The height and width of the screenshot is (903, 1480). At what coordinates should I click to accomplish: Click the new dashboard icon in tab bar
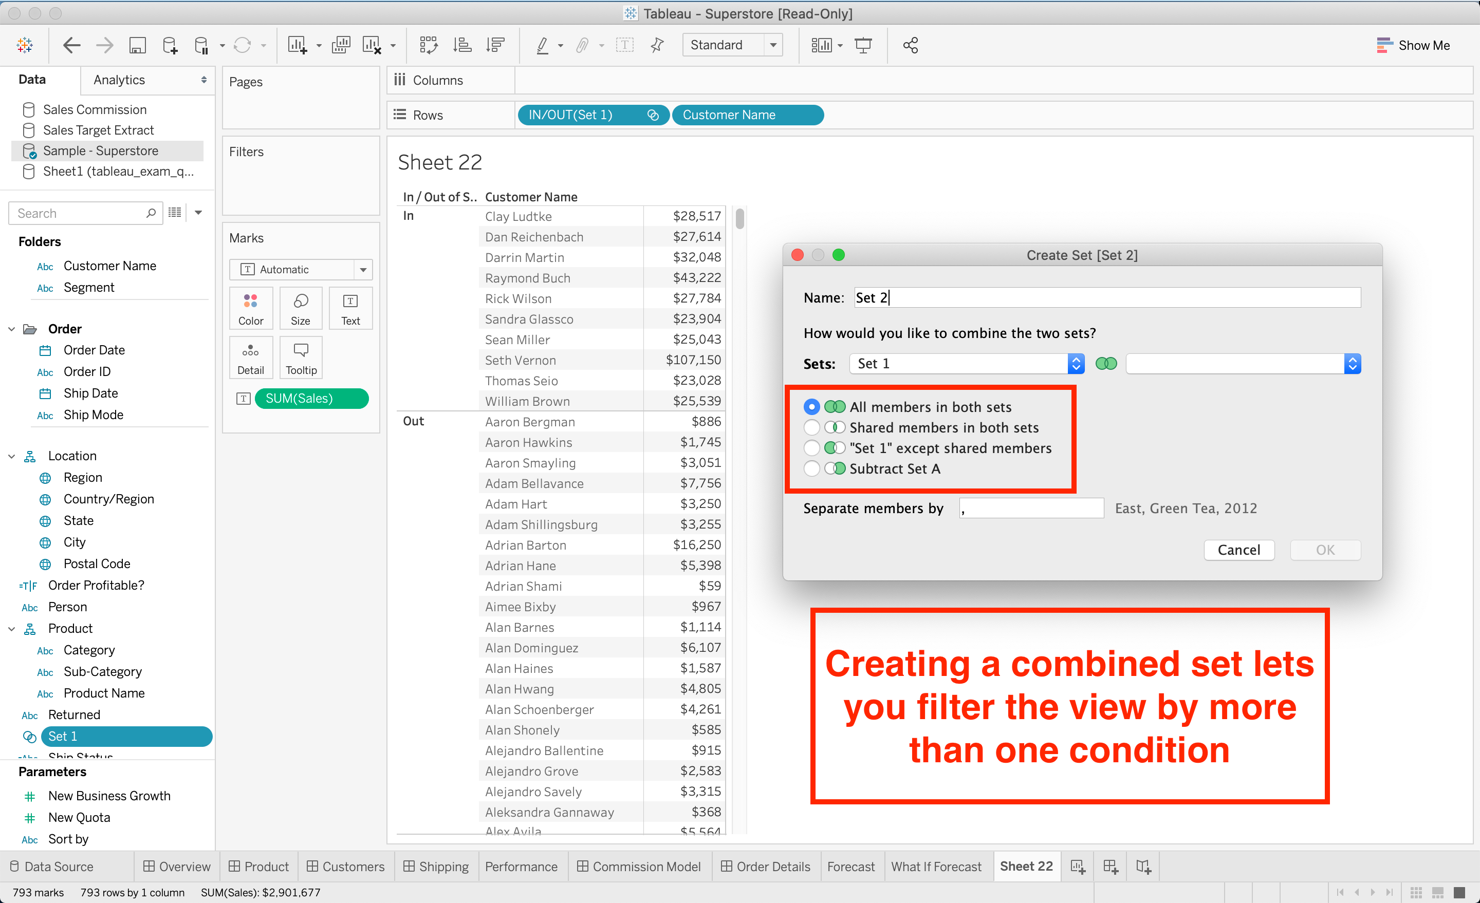coord(1110,867)
